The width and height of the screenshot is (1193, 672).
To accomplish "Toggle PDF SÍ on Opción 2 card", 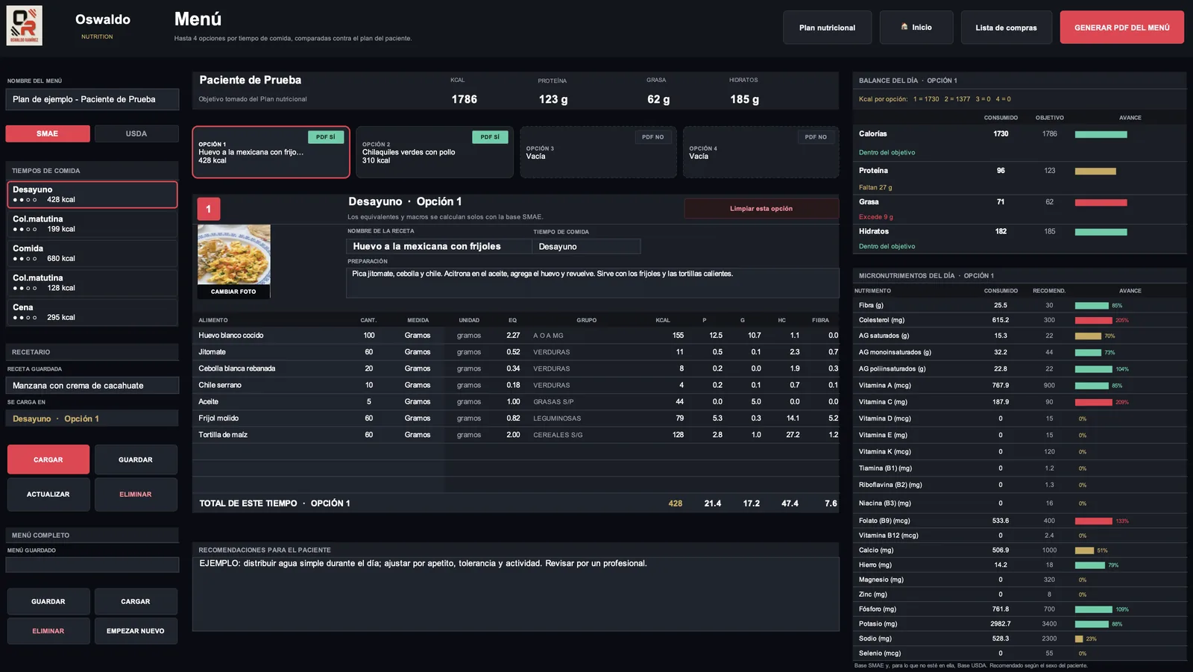I will pos(490,137).
